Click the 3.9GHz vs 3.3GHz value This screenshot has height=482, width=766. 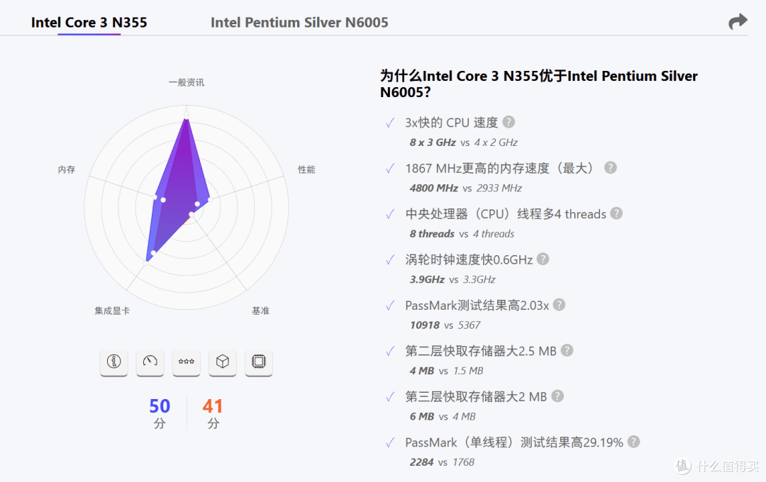453,279
